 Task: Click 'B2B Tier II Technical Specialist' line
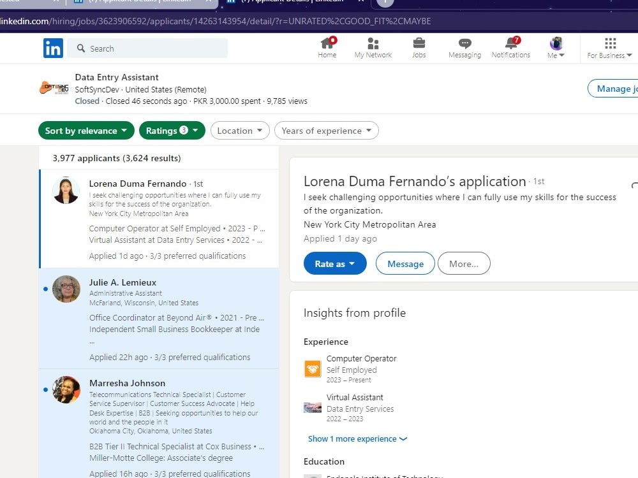[x=177, y=446]
